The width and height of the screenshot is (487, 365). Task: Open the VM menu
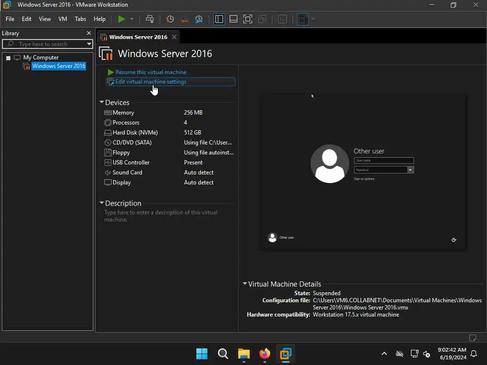63,19
